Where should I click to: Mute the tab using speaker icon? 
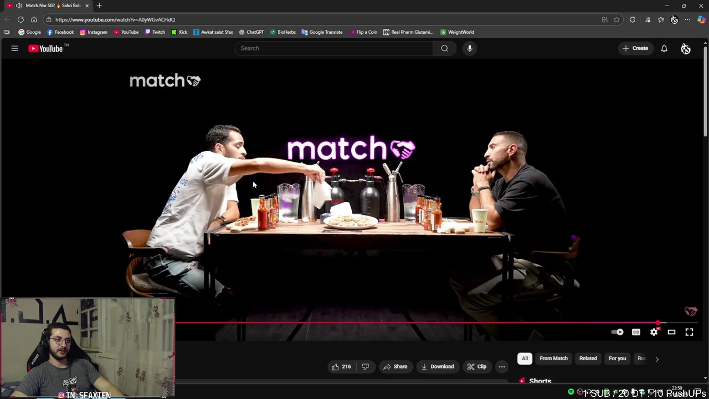pos(19,6)
